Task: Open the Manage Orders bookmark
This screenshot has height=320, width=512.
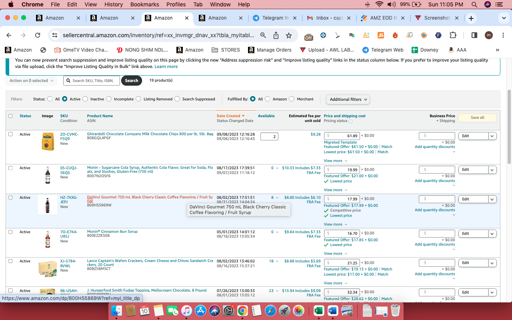Action: coord(270,50)
